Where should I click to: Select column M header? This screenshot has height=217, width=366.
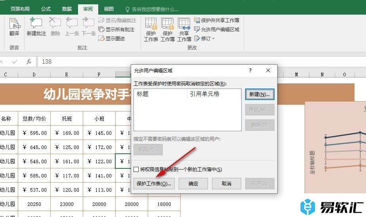296,74
